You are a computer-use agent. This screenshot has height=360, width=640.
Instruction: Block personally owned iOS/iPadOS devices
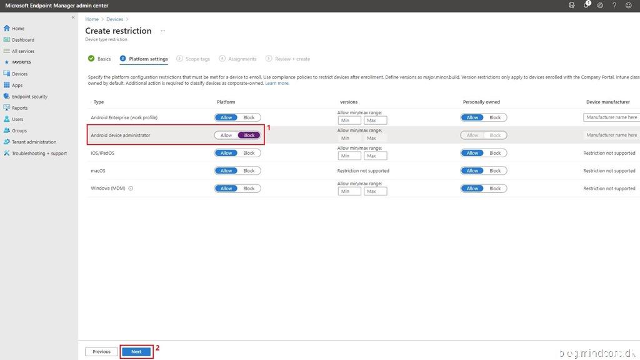pyautogui.click(x=495, y=153)
